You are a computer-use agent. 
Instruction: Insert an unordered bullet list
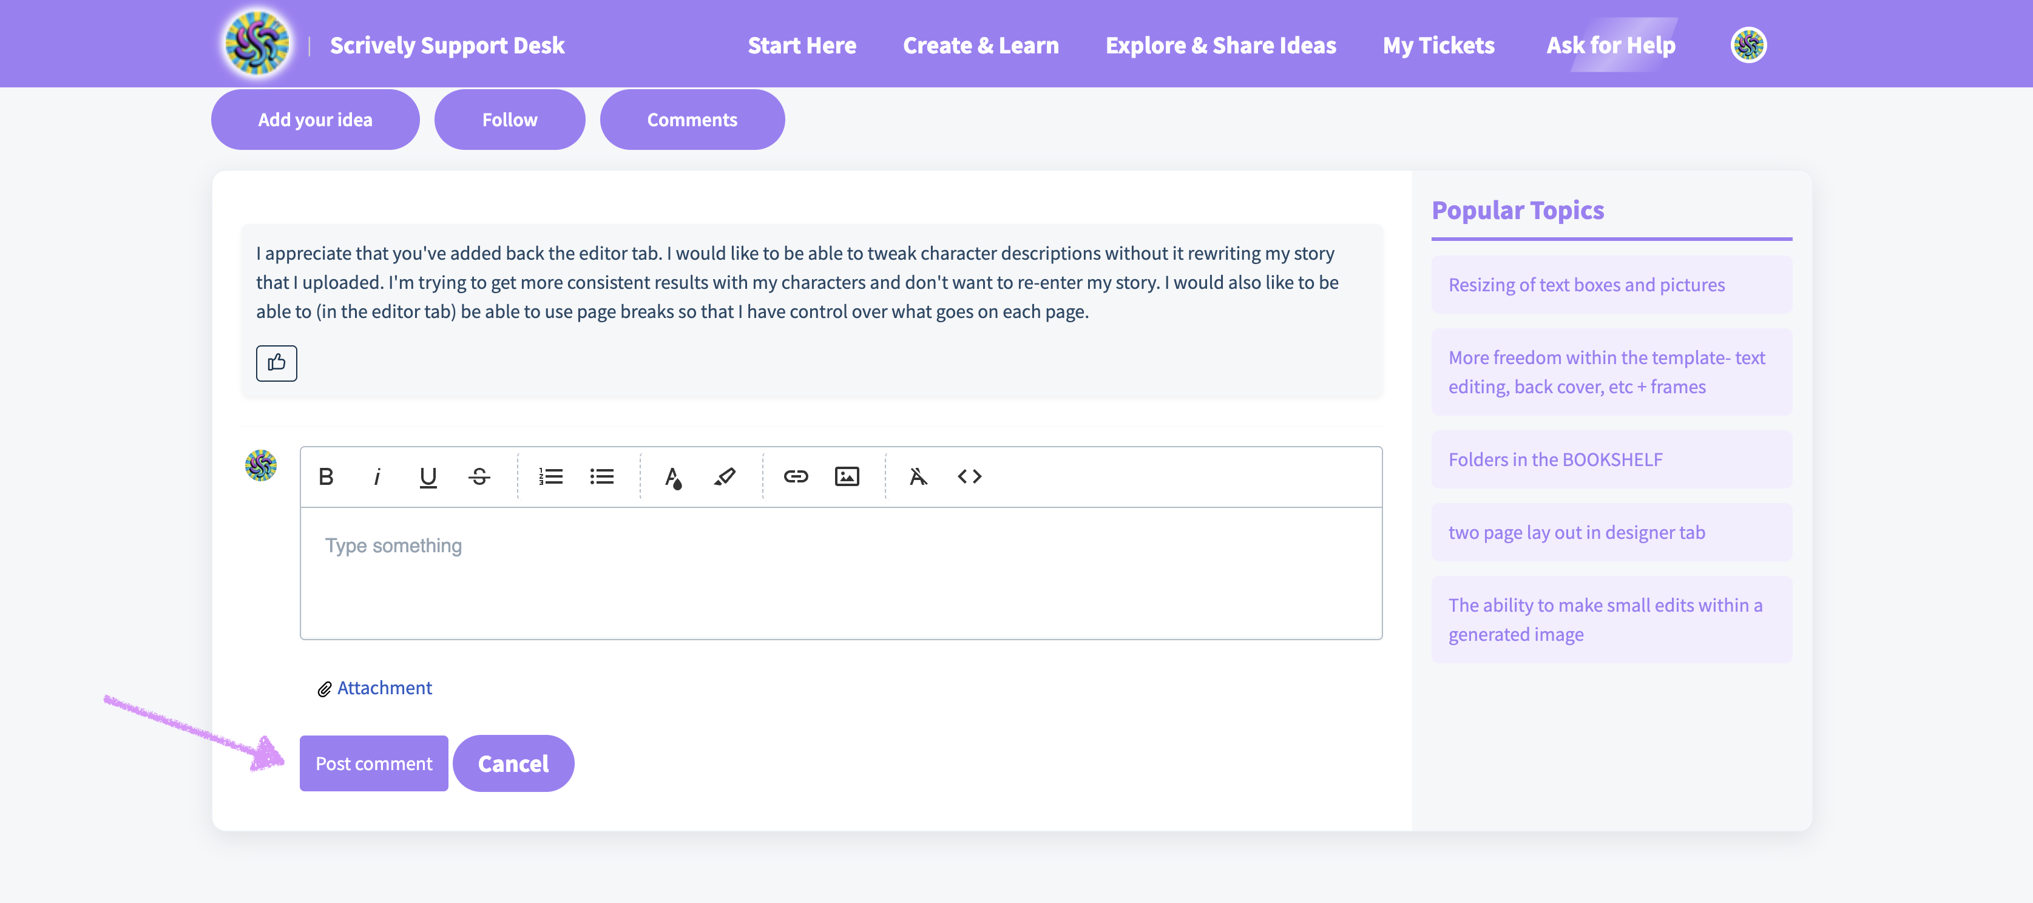[602, 477]
